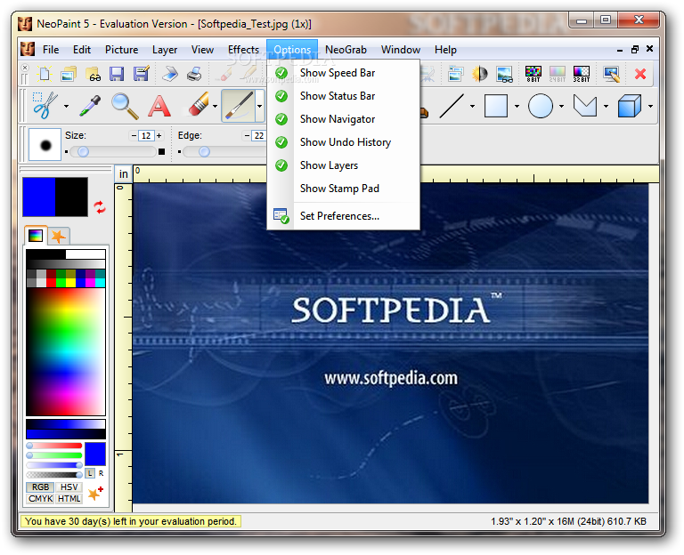
Task: Select the scissors selection tool
Action: click(x=45, y=106)
